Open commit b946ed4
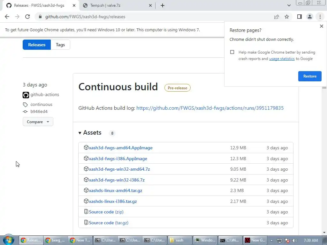The height and width of the screenshot is (245, 327). pos(39,111)
